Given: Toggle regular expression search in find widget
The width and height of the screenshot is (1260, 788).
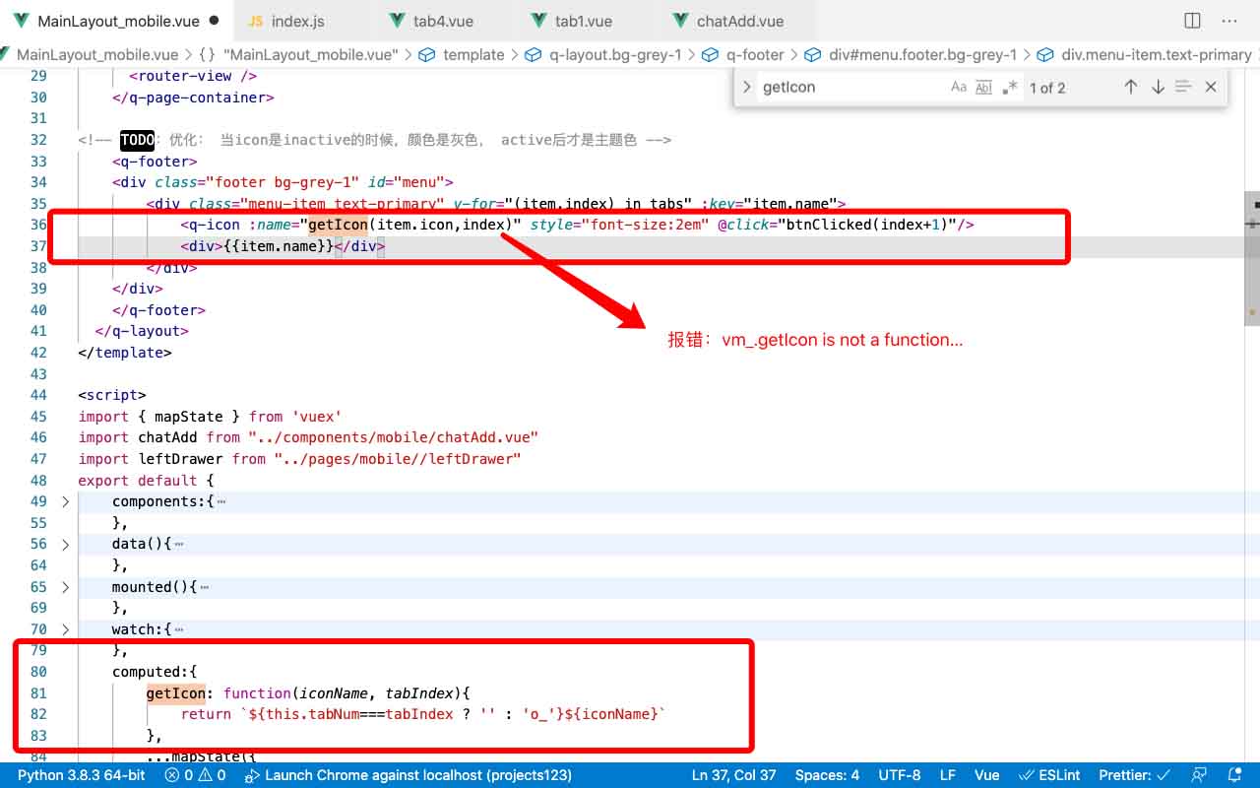Looking at the screenshot, I should 1010,87.
